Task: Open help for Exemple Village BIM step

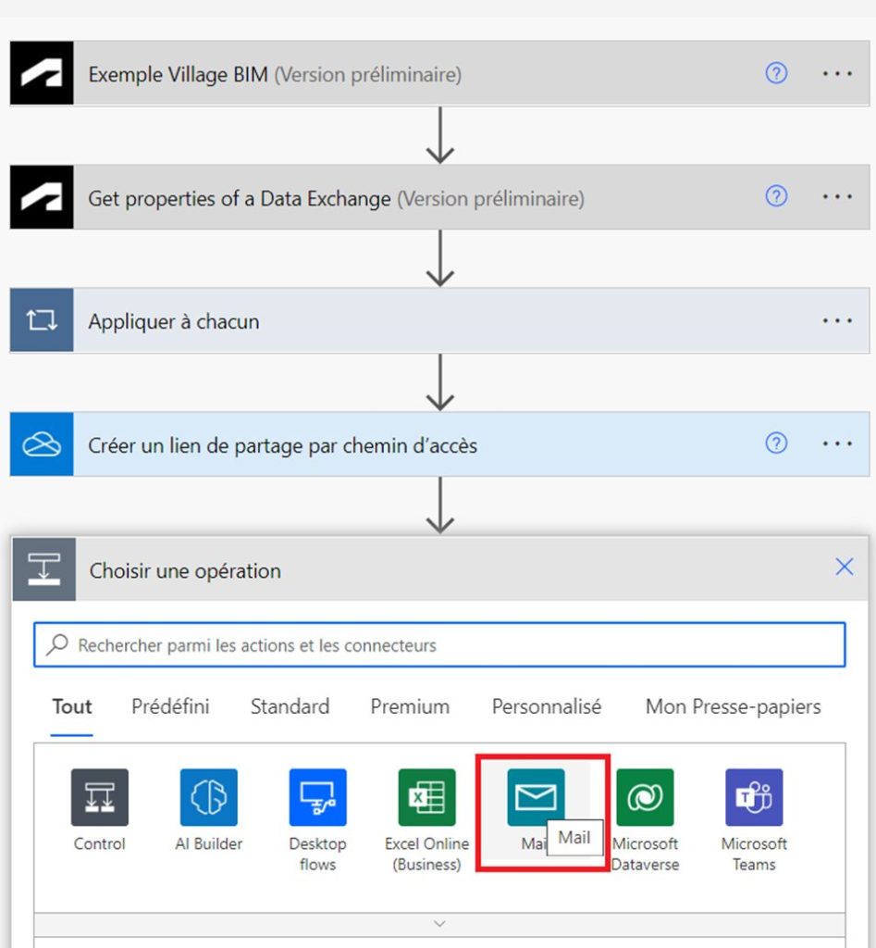Action: point(776,73)
